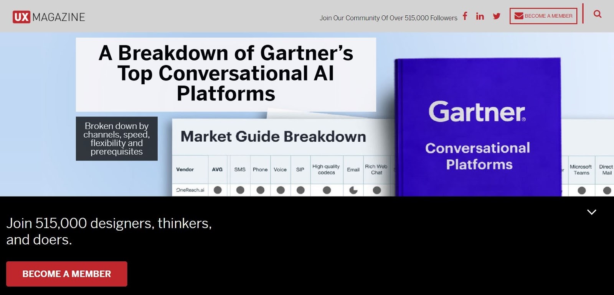
Task: Click the 'Broken down by channels' caption box
Action: [117, 139]
